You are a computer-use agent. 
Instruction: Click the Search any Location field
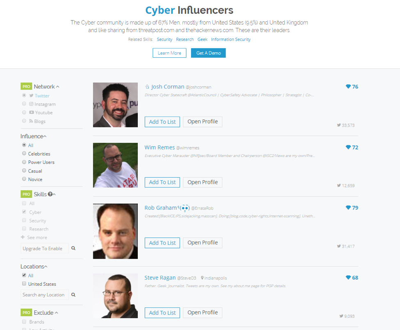click(x=44, y=295)
